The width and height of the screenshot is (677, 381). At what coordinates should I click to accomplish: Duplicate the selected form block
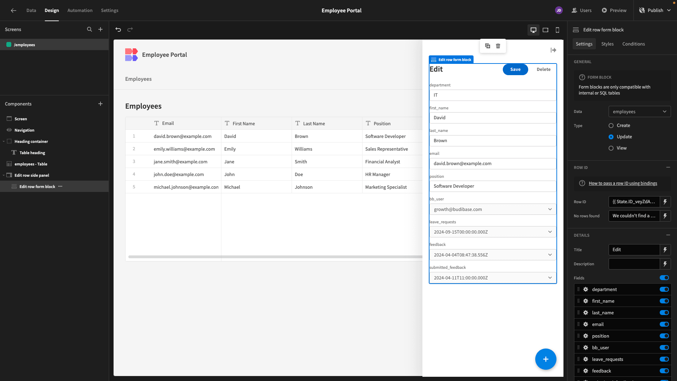488,46
